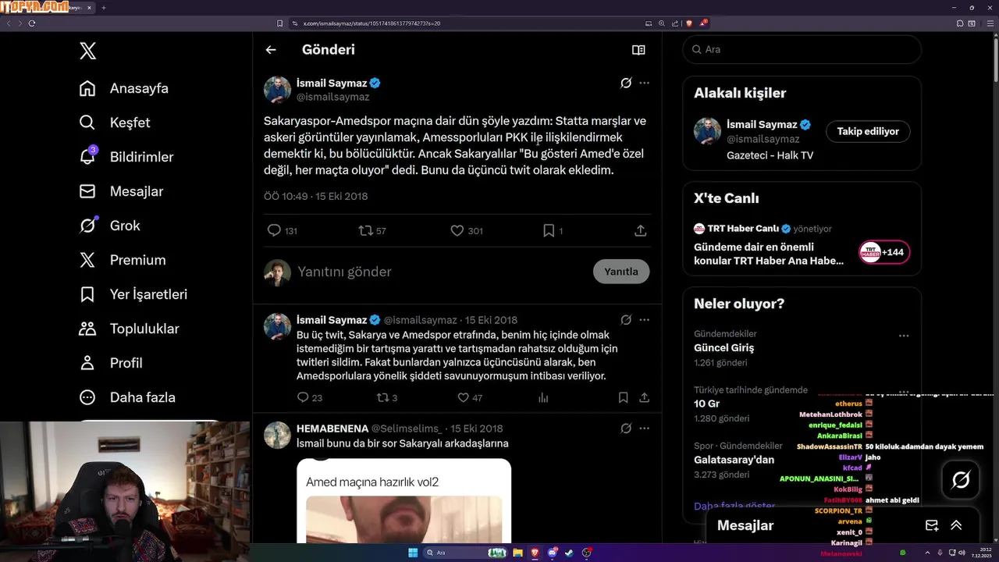Bookmark page icon in address bar
Image resolution: width=999 pixels, height=562 pixels.
point(280,23)
